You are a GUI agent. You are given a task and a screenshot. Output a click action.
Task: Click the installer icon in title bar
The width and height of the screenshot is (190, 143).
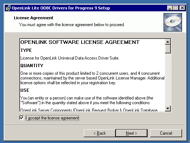[x=8, y=8]
